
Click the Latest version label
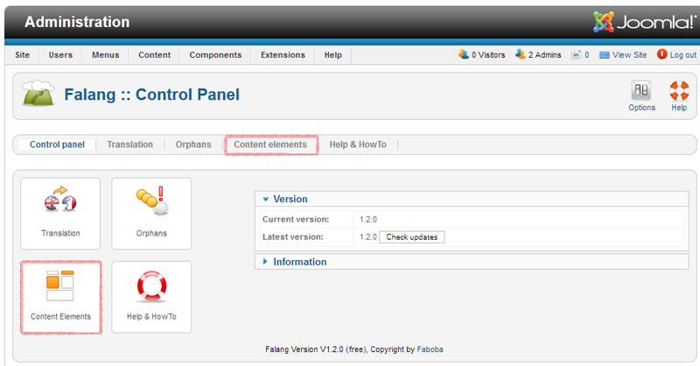293,237
